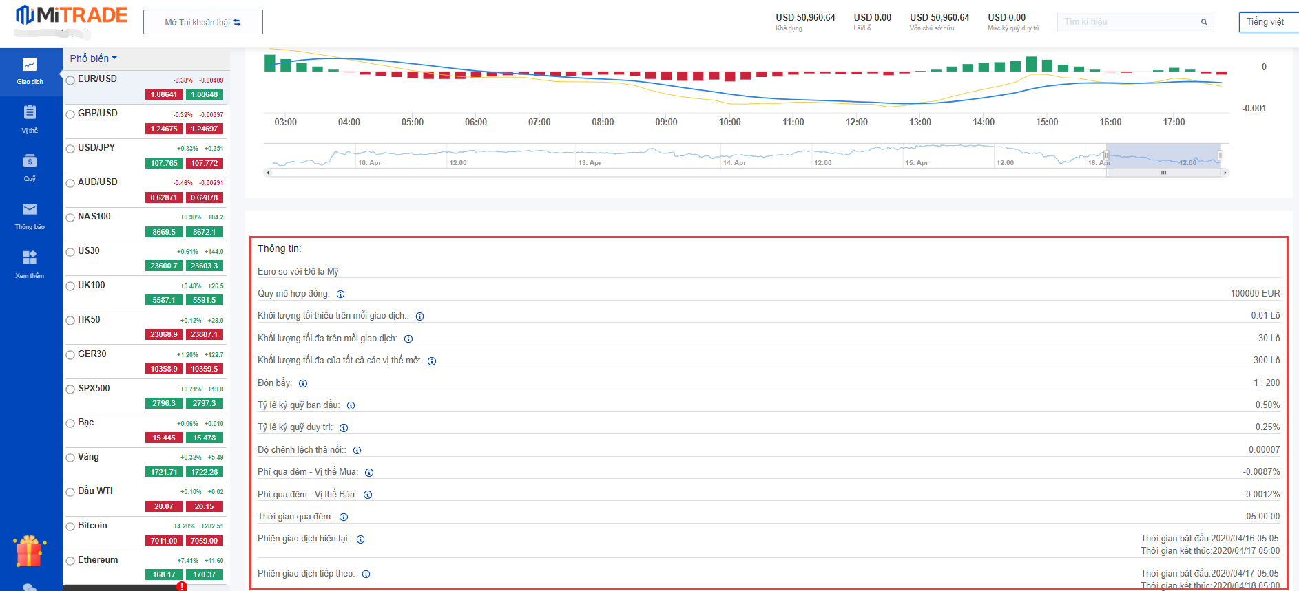Click the 100000 EUR contract size value
The width and height of the screenshot is (1299, 591).
(x=1256, y=294)
